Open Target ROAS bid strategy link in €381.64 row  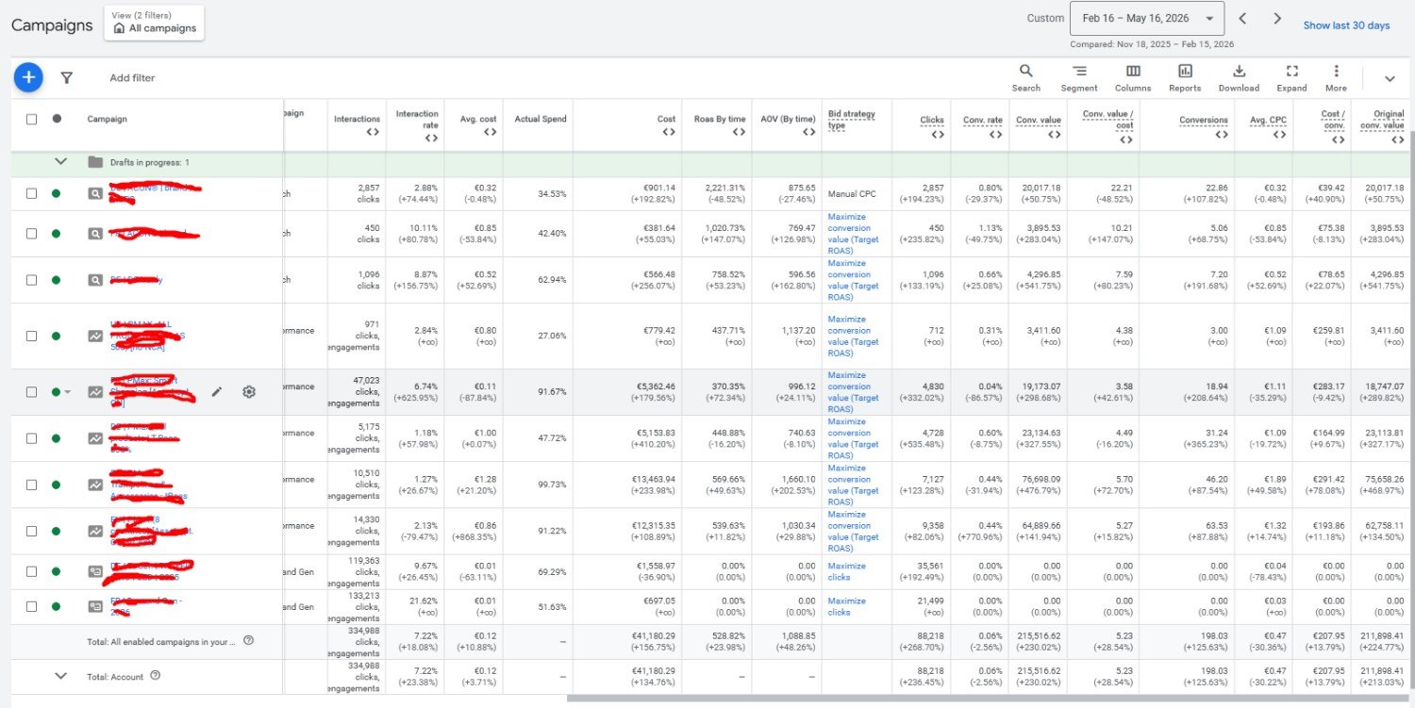coord(853,233)
